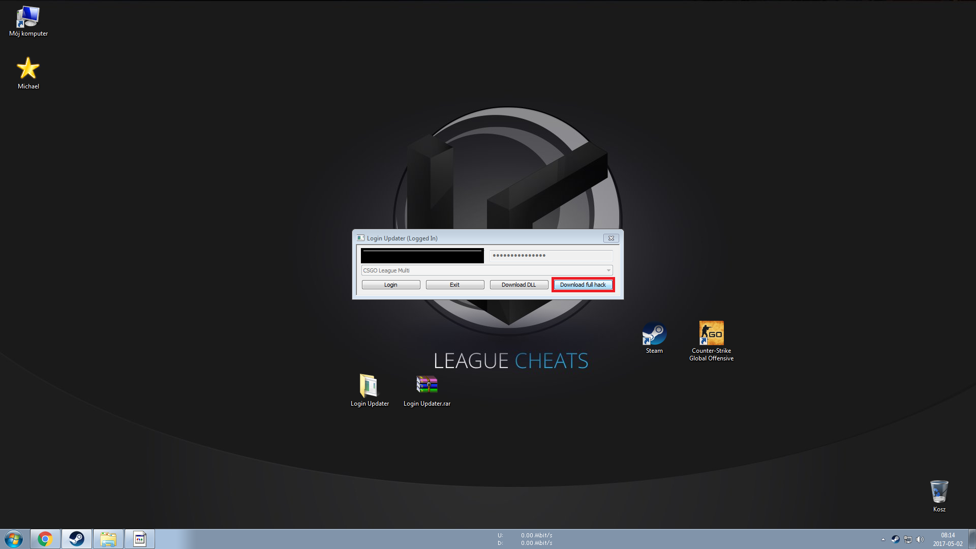Click the Download full hack button

(583, 285)
